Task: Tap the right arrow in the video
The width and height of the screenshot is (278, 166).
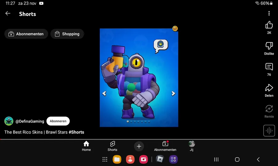Action: click(173, 93)
